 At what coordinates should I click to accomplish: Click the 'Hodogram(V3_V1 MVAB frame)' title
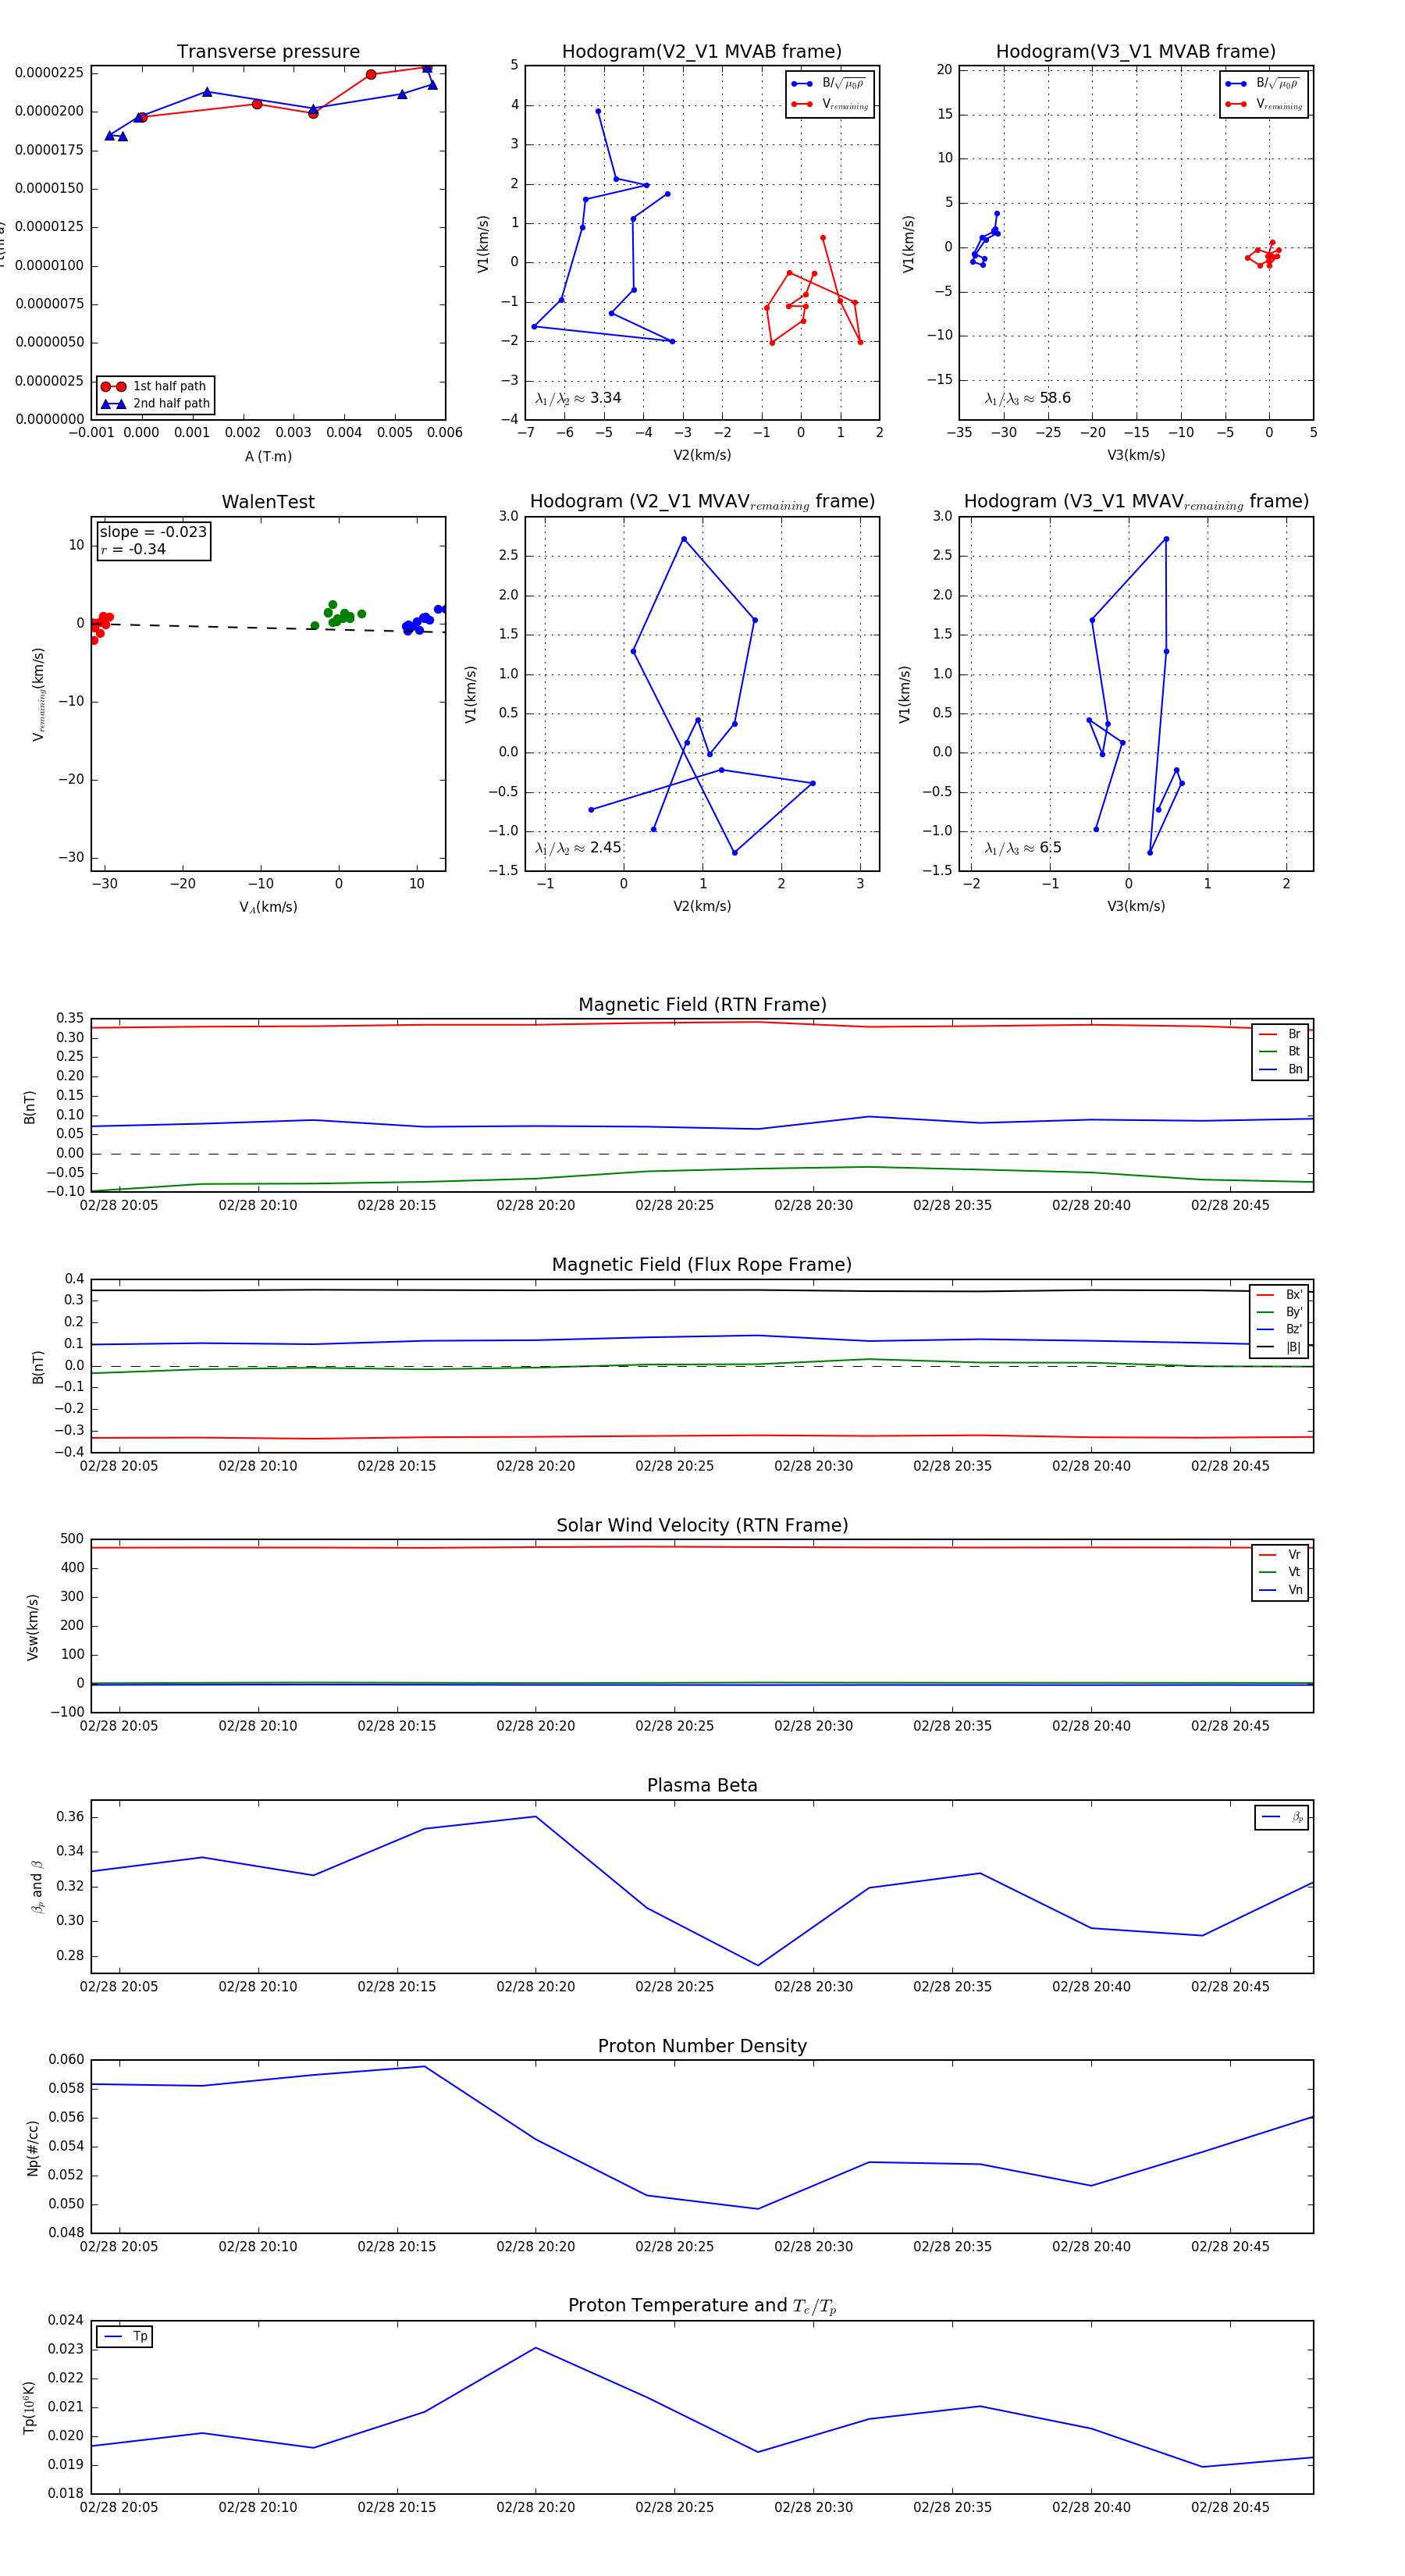(x=1136, y=52)
